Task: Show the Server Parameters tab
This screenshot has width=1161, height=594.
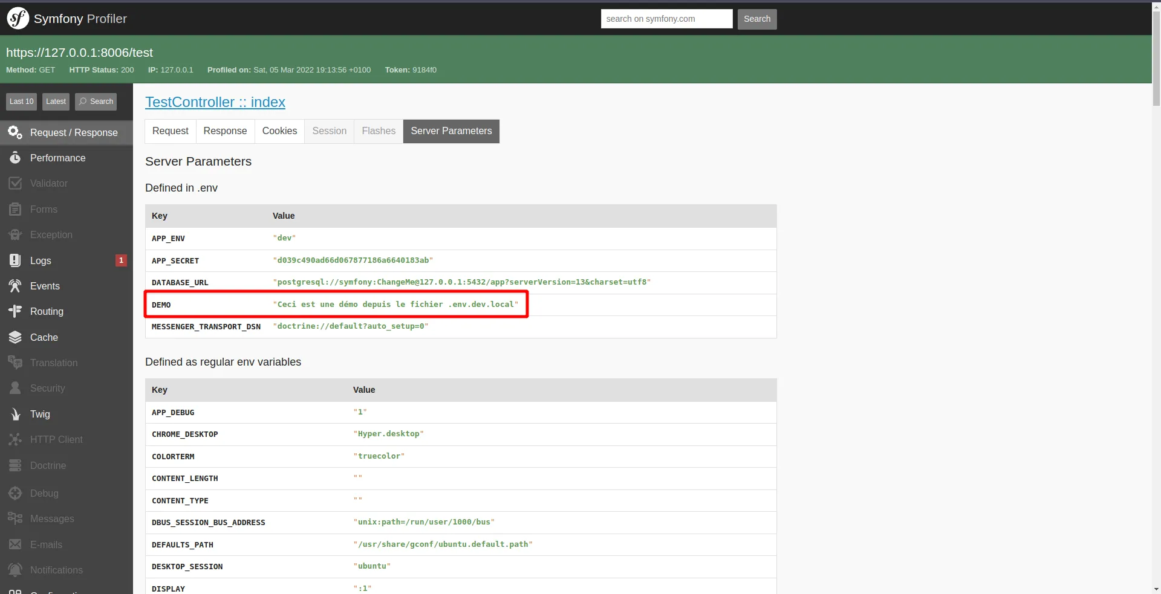Action: click(x=451, y=131)
